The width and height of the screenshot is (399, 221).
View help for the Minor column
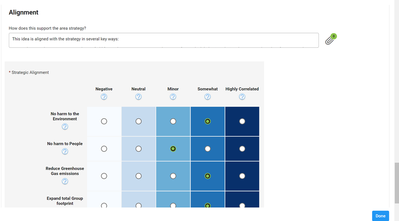coord(173,97)
